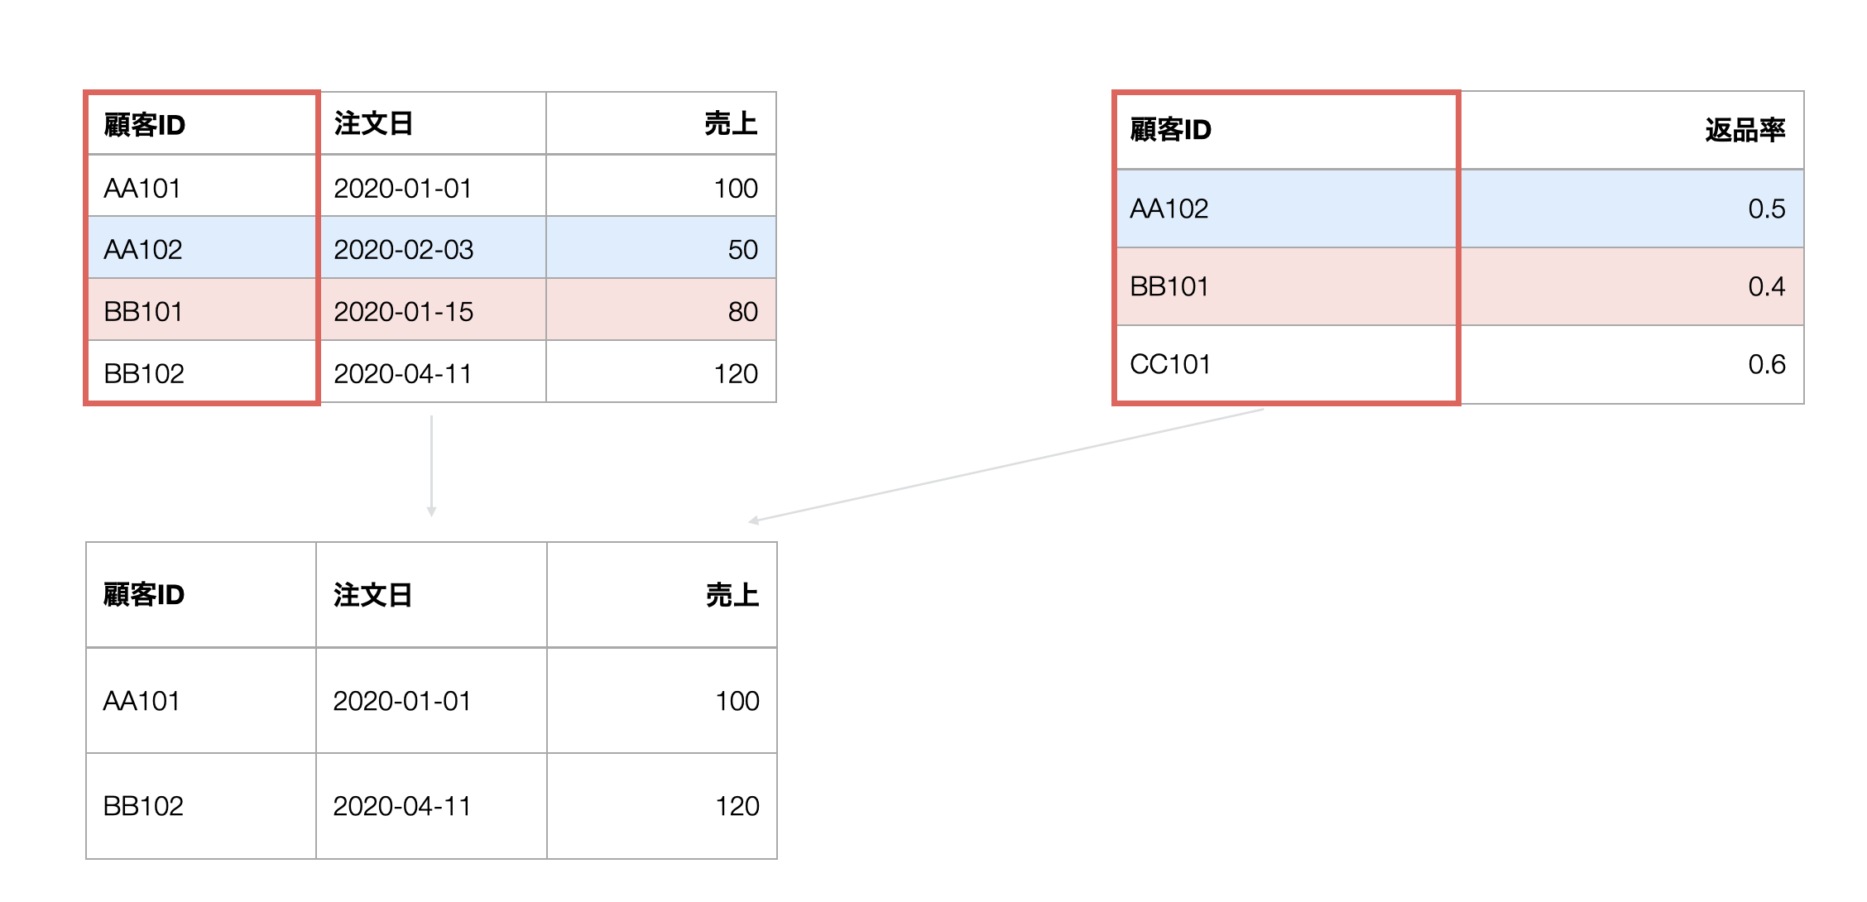1867x902 pixels.
Task: Select the BB102 cell in the result table
Action: click(201, 805)
